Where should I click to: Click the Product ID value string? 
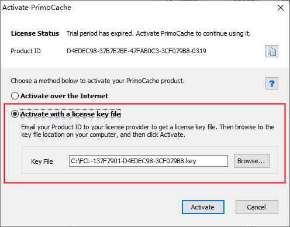pos(136,51)
